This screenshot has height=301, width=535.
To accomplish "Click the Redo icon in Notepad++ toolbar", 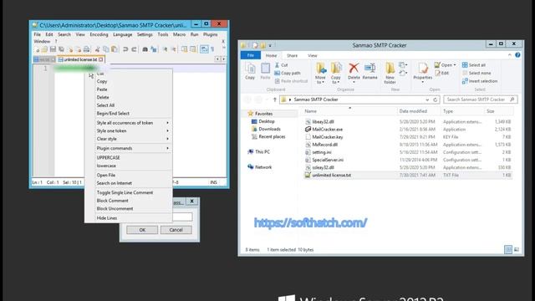I will click(134, 49).
